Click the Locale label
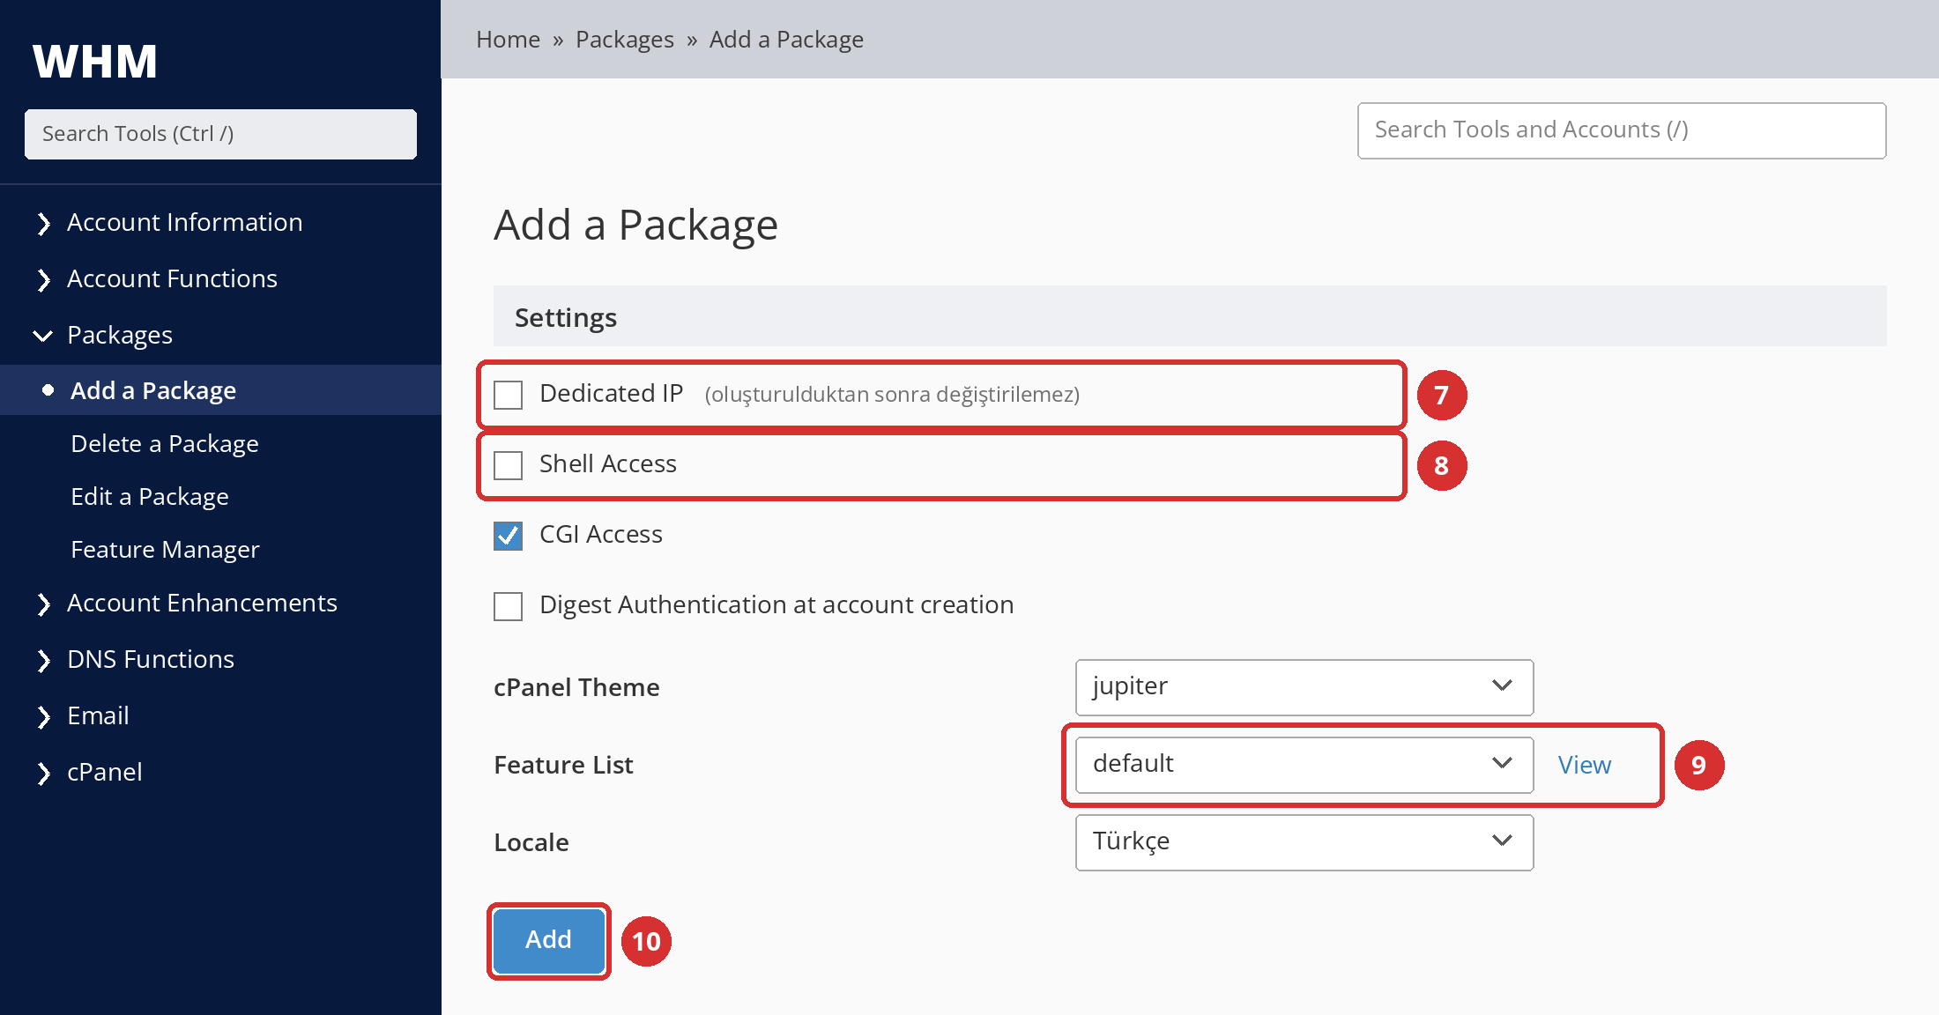 (x=531, y=842)
